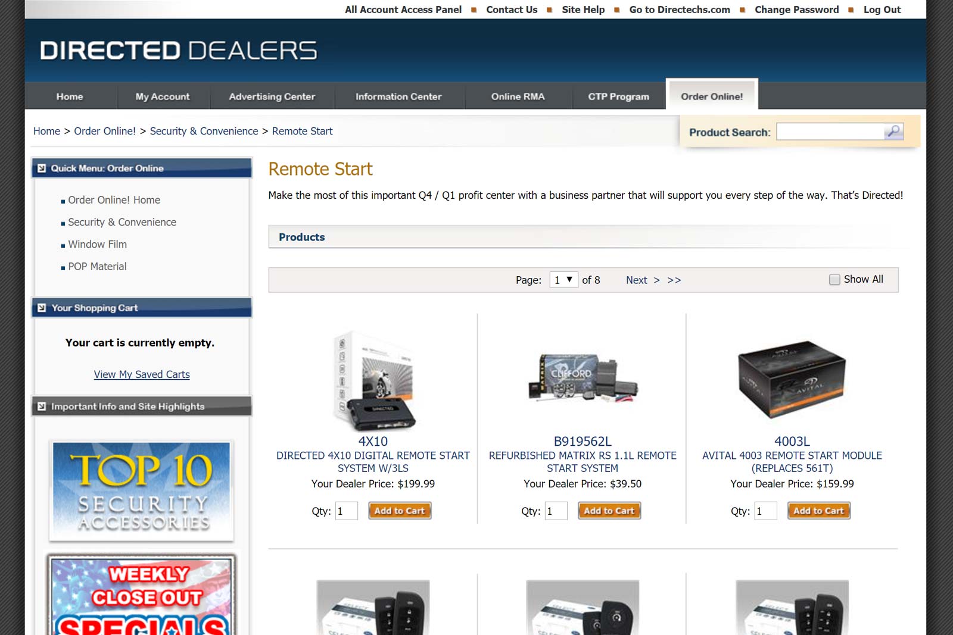Click the Product Search magnifier icon
The image size is (953, 635).
click(893, 132)
